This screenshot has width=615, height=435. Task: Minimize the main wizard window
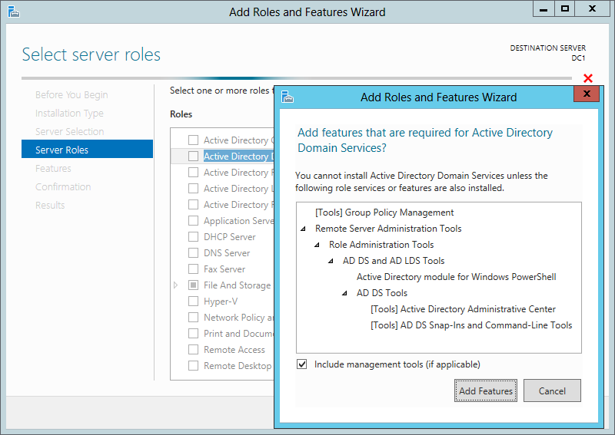pos(544,9)
